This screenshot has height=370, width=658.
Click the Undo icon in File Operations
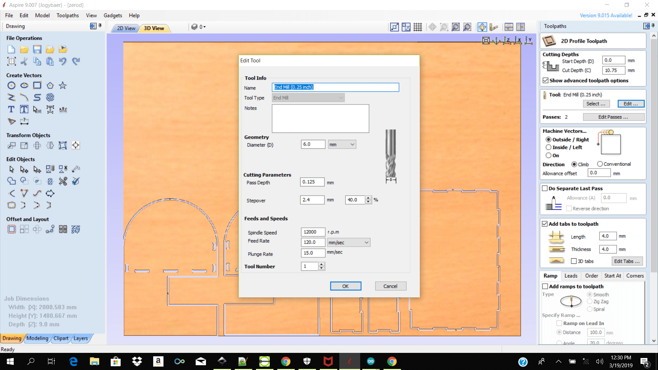click(x=63, y=61)
